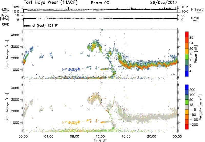Click the '16' label on Power colorbar

[x=191, y=54]
